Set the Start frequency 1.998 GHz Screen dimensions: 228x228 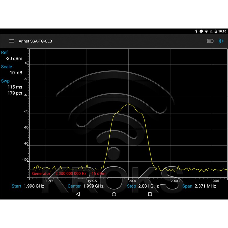(34, 186)
